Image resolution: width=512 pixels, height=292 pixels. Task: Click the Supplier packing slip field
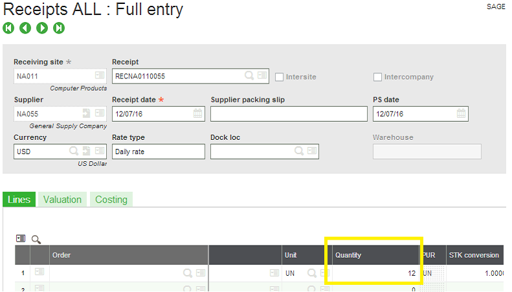289,114
